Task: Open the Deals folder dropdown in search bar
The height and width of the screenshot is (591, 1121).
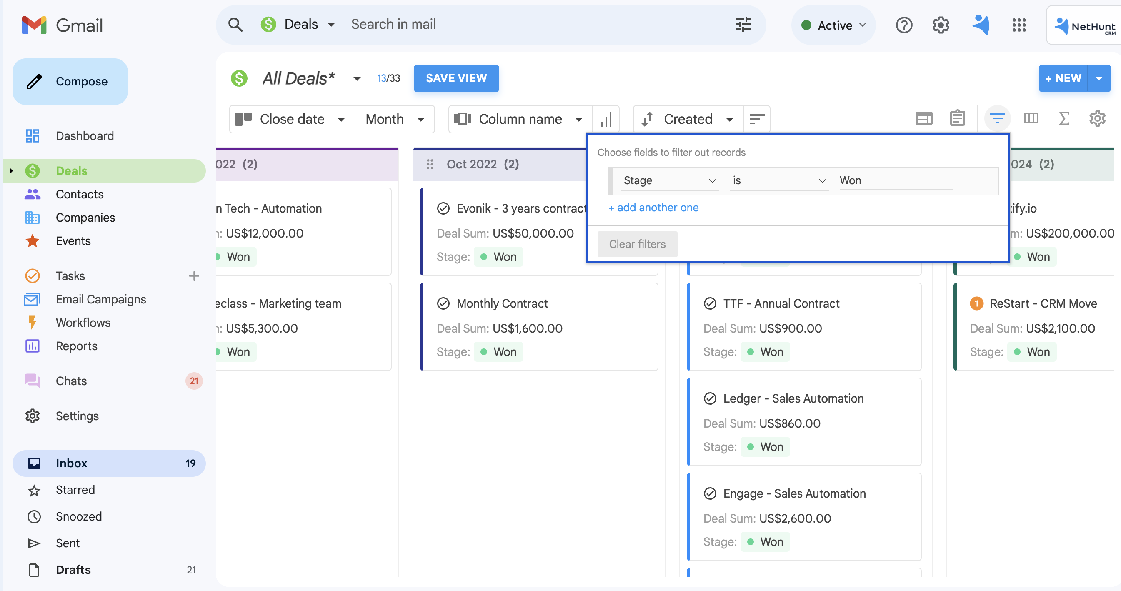Action: click(298, 24)
